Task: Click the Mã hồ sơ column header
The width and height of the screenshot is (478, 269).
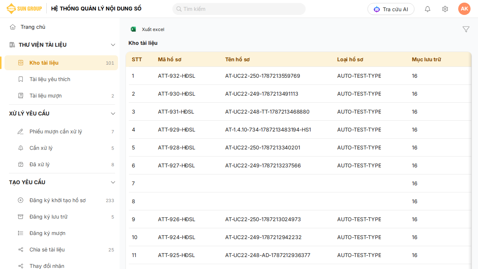Action: (170, 59)
